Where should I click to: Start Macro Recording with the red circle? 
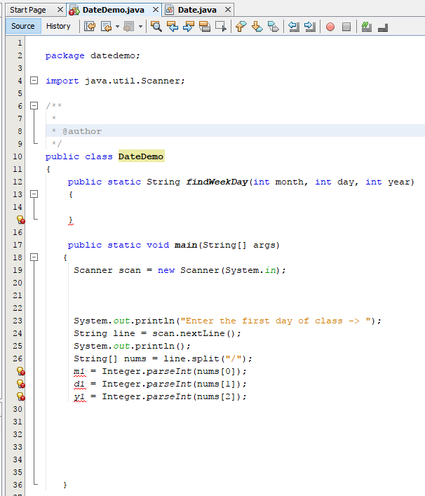[330, 27]
